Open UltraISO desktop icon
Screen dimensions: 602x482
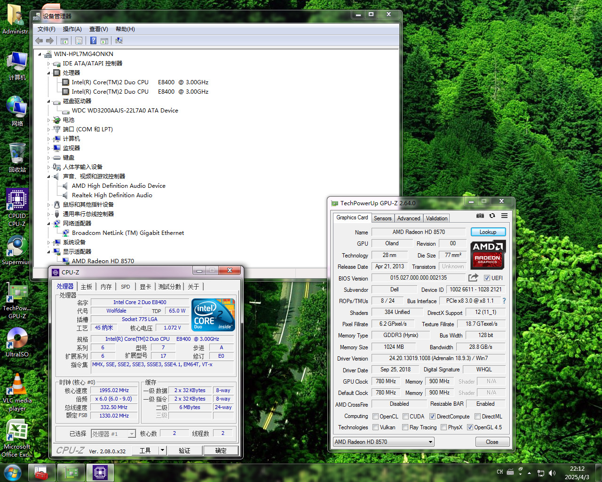tap(17, 342)
